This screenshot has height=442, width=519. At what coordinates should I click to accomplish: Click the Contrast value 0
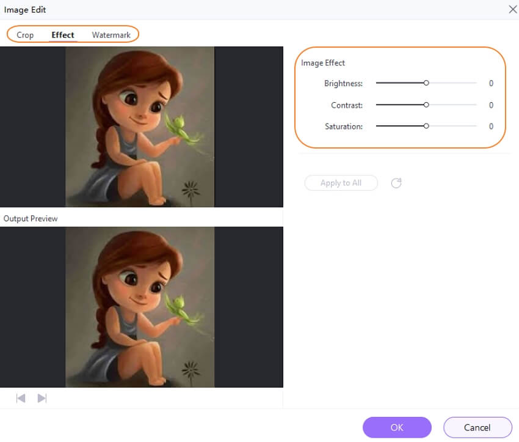[x=491, y=105]
